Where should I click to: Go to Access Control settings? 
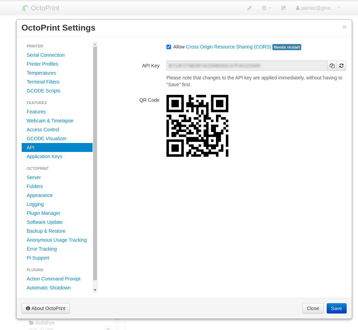43,130
